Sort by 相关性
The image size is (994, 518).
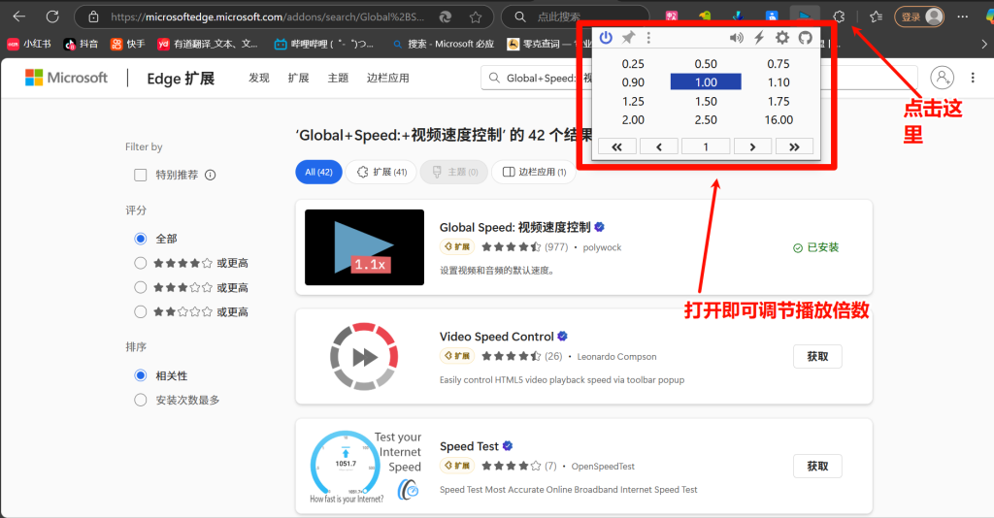click(141, 375)
